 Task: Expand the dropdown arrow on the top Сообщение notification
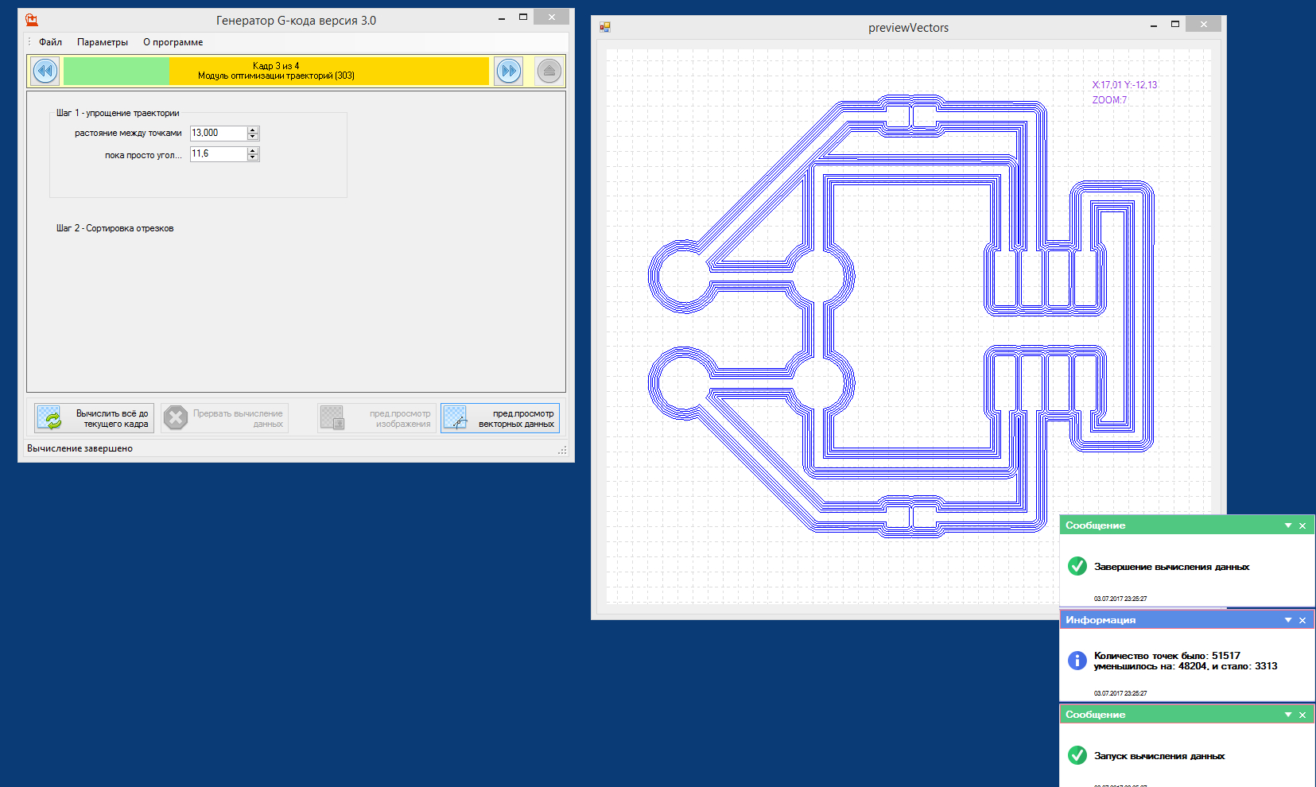pyautogui.click(x=1288, y=525)
